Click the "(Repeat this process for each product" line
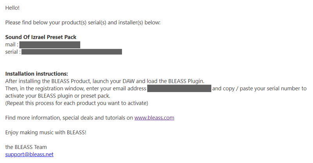Viewport: 313px width, 163px height. [x=76, y=103]
